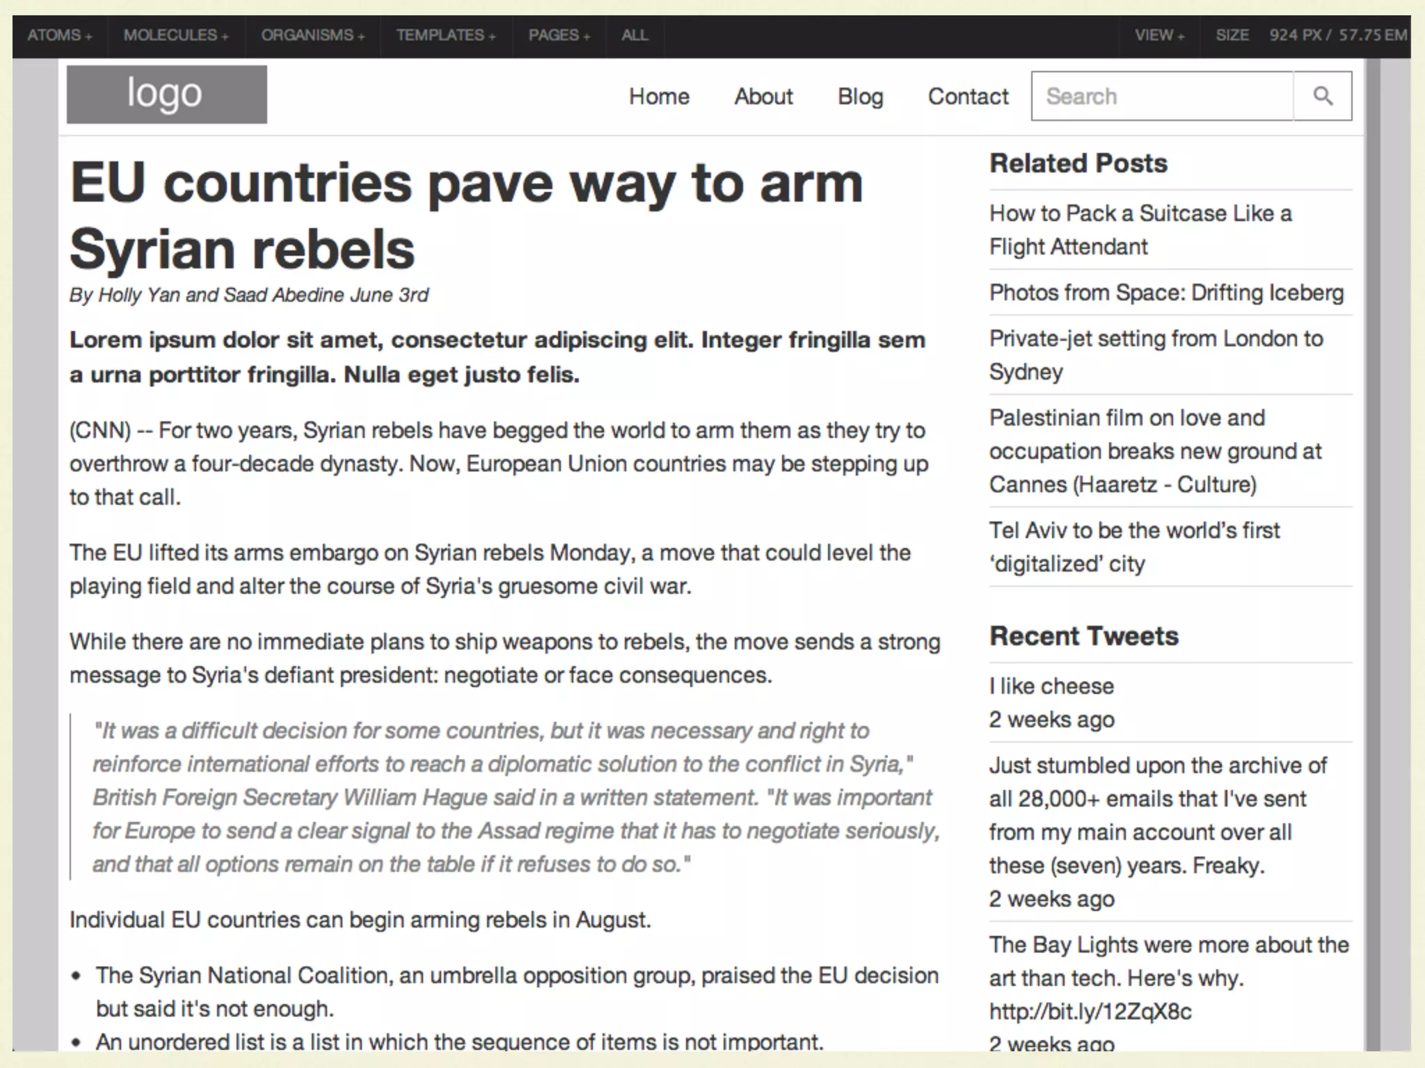
Task: Click the gray logo image
Action: 166,95
